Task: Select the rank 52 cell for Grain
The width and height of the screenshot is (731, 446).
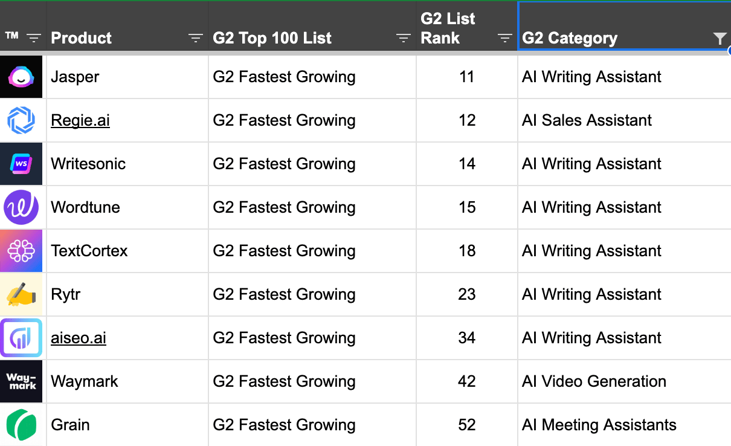Action: [467, 425]
